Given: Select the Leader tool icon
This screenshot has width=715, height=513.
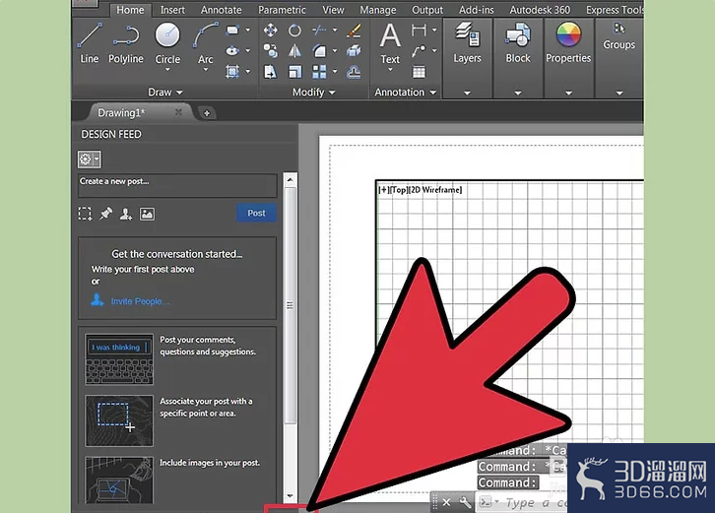Looking at the screenshot, I should coord(419,50).
